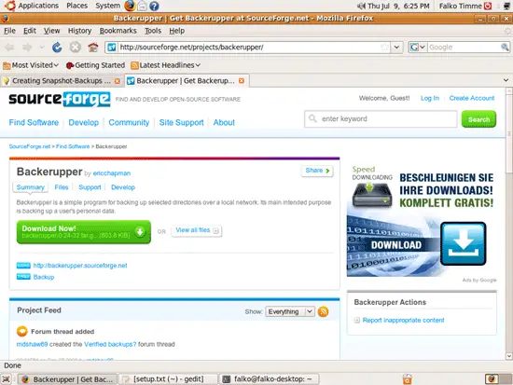Click the Create Account link
Screen dimensions: 513x385
[472, 98]
